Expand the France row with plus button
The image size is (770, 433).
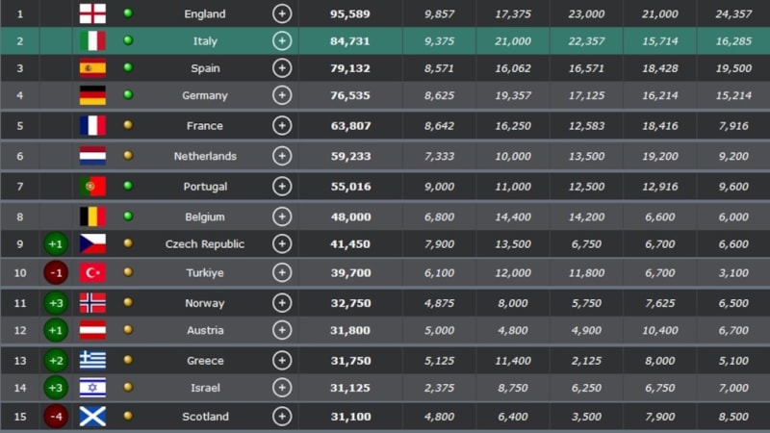click(x=281, y=125)
